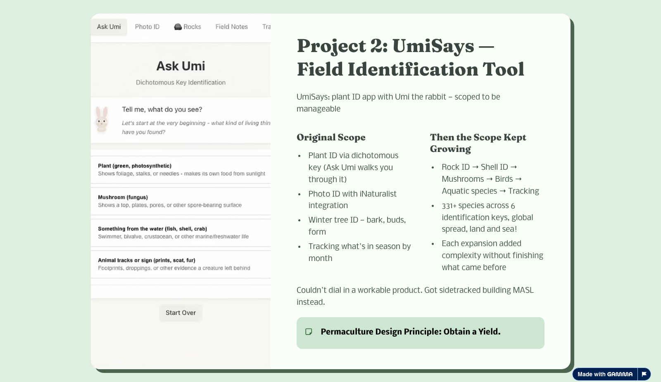
Task: Click the note icon in the Permaculture callout
Action: [309, 332]
